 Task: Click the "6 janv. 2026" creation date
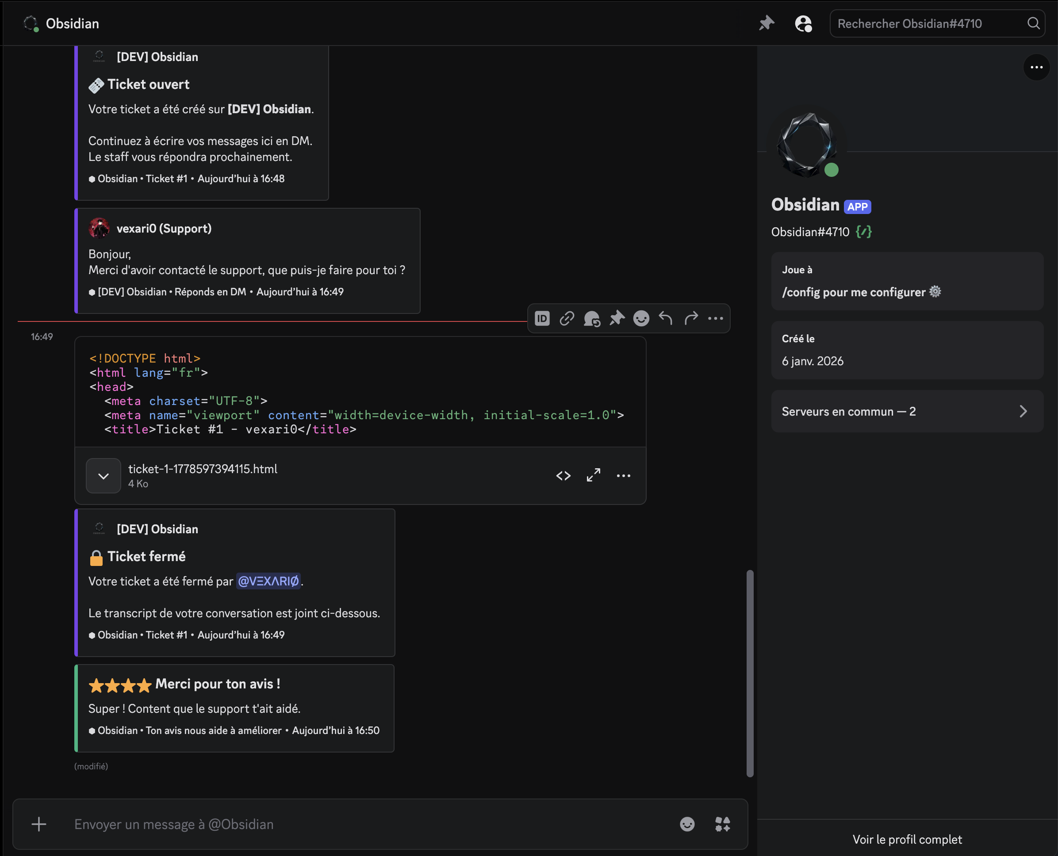813,361
